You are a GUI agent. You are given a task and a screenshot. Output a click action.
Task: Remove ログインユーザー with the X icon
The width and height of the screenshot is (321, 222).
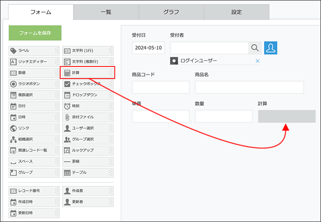click(258, 61)
